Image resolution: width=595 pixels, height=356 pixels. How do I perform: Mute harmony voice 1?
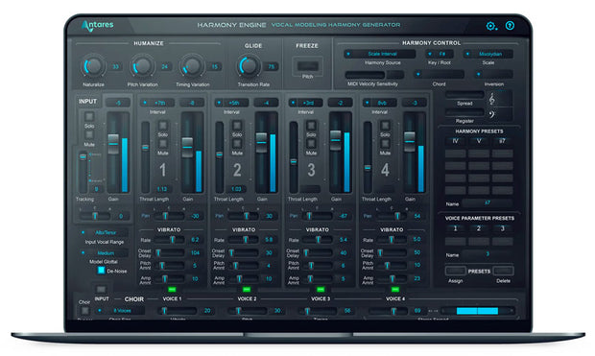(x=163, y=144)
